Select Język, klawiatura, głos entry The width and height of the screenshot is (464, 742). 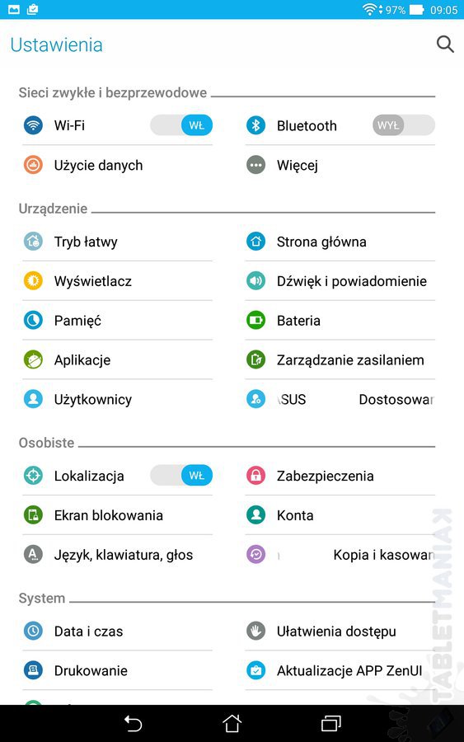point(117,555)
